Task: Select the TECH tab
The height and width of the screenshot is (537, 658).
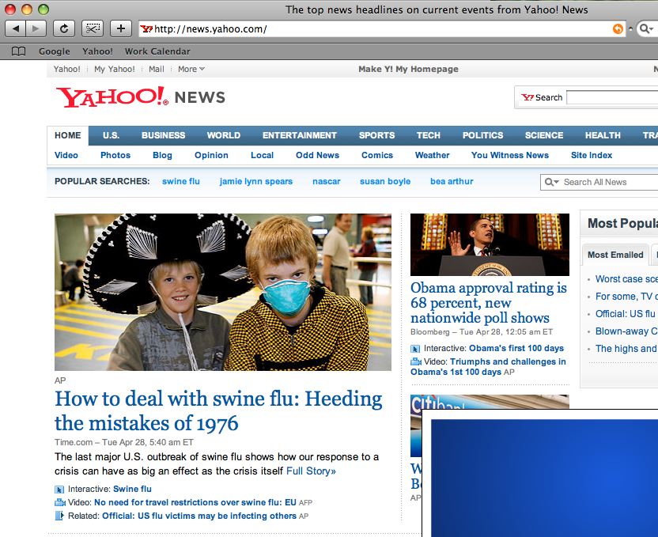Action: 428,135
